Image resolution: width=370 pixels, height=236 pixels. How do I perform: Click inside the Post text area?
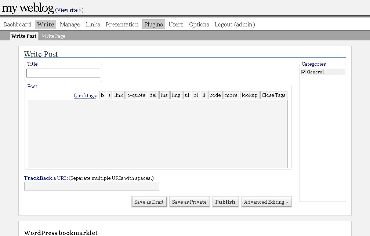click(x=158, y=134)
